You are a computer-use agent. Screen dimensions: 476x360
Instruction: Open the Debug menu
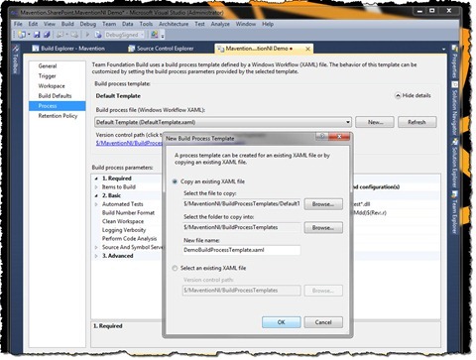(x=88, y=24)
